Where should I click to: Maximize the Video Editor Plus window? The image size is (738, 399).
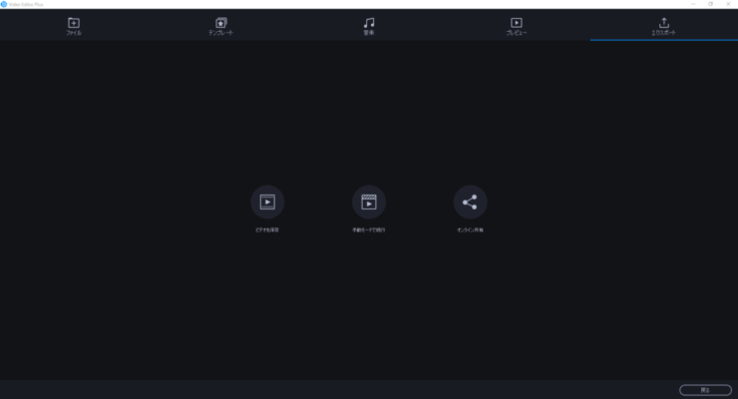point(711,4)
